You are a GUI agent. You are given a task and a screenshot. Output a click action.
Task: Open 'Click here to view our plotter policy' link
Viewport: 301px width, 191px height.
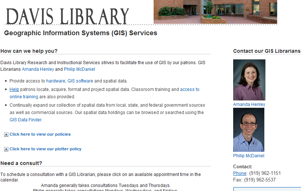(45, 149)
